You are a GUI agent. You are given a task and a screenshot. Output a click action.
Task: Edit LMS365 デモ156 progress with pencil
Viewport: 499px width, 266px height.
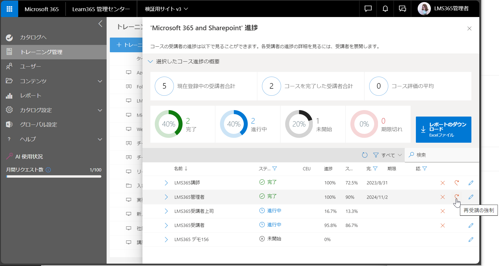pos(471,240)
